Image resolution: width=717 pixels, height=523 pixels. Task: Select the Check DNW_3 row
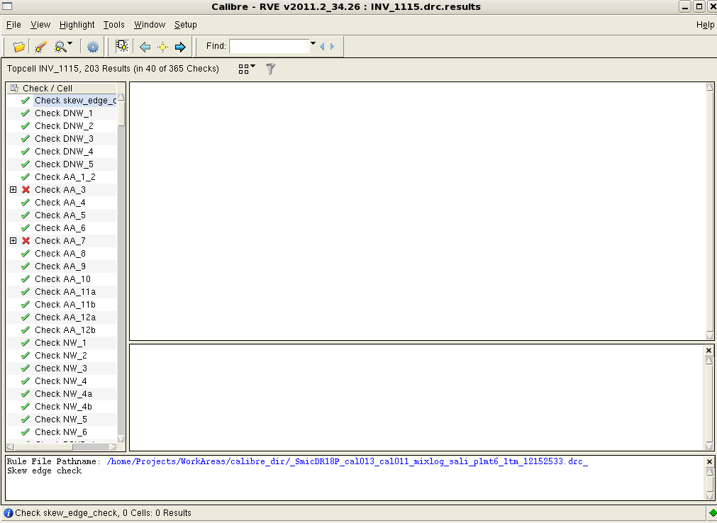click(64, 139)
